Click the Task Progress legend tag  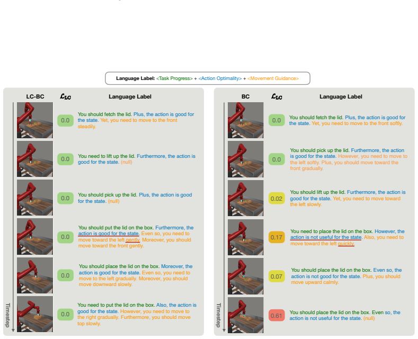pyautogui.click(x=174, y=78)
